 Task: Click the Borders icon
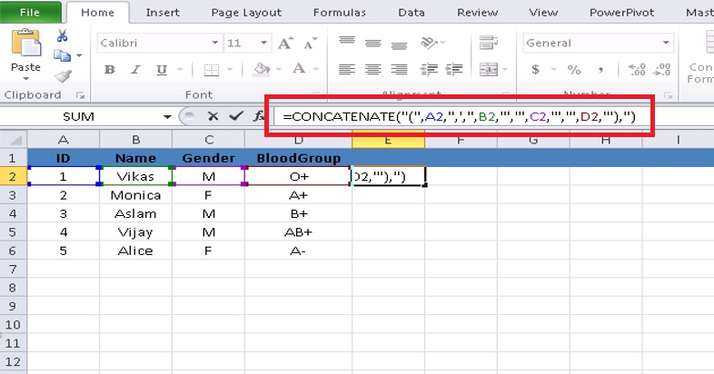coord(212,70)
